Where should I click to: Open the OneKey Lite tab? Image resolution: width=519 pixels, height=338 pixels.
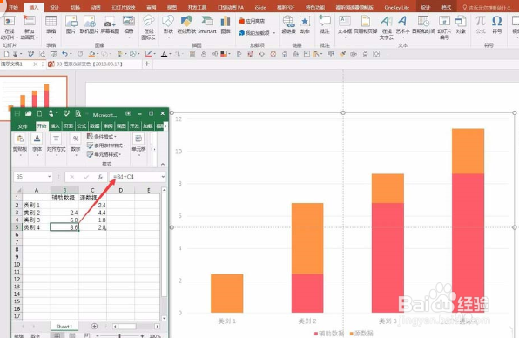click(x=396, y=7)
